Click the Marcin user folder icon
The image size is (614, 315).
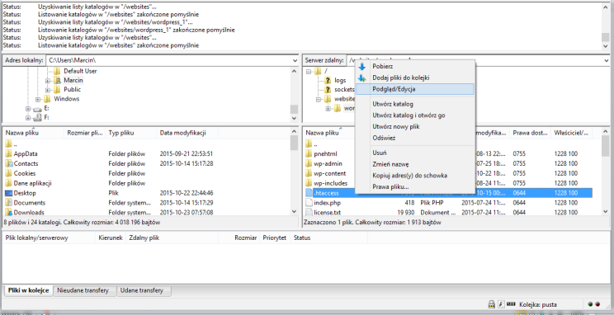[57, 80]
